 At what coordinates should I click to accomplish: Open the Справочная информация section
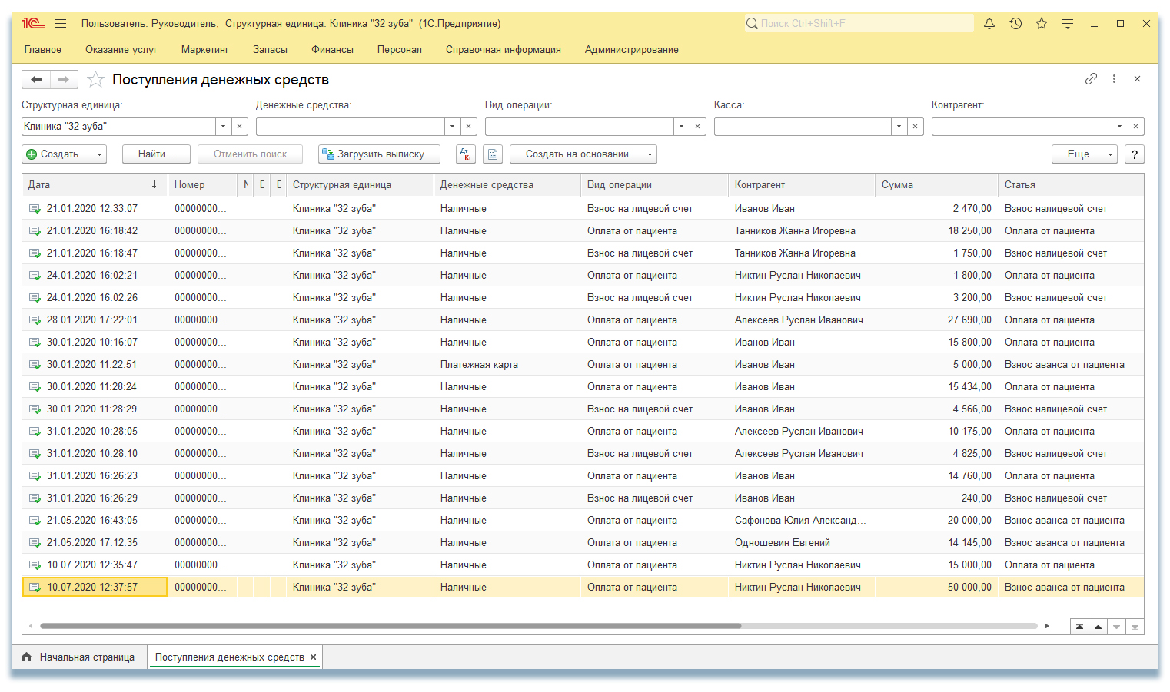[504, 50]
